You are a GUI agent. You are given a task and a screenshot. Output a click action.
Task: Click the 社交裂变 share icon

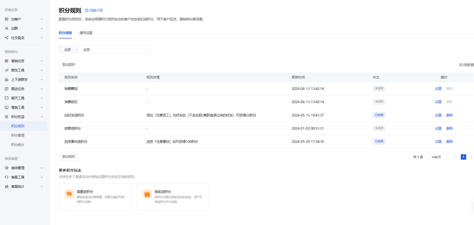(x=6, y=38)
